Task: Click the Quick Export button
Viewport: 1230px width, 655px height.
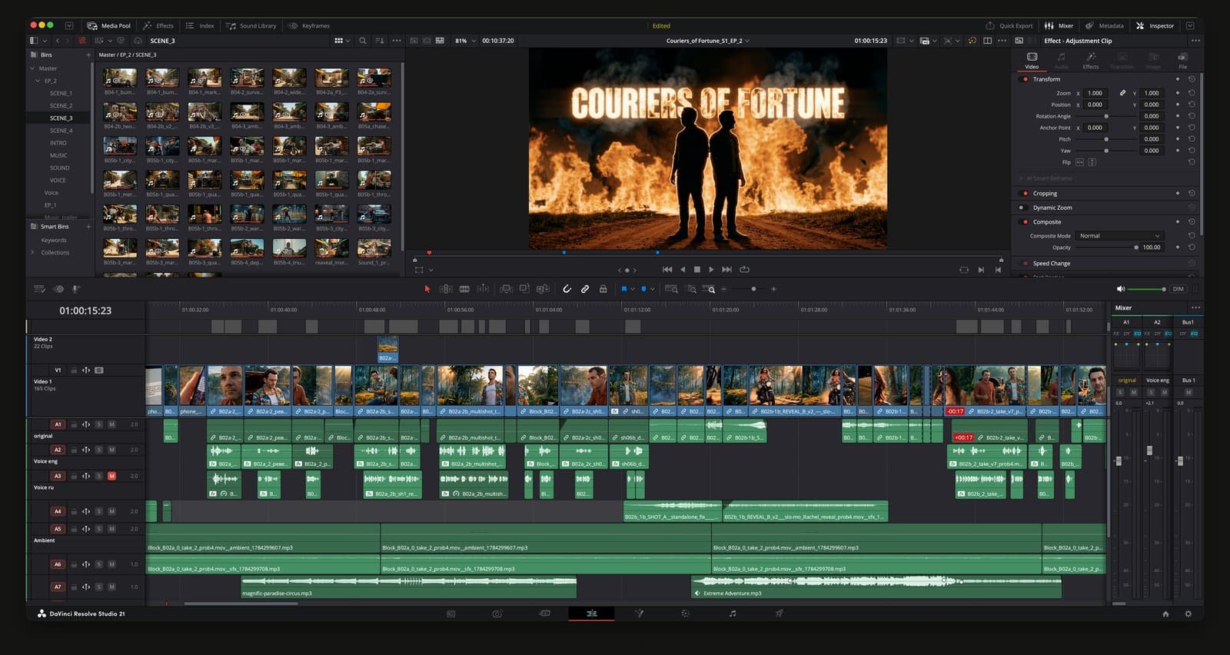Action: pyautogui.click(x=1009, y=25)
